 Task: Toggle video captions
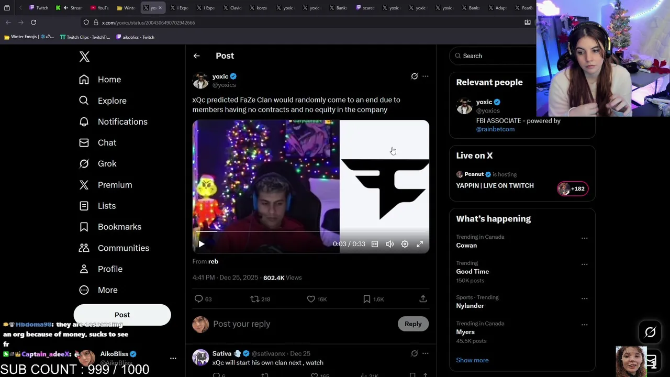coord(375,244)
